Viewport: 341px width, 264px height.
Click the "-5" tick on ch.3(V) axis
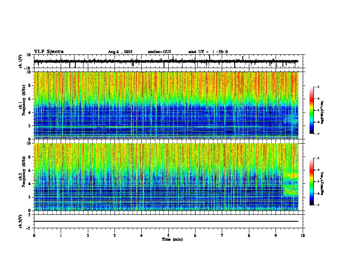(x=29, y=228)
